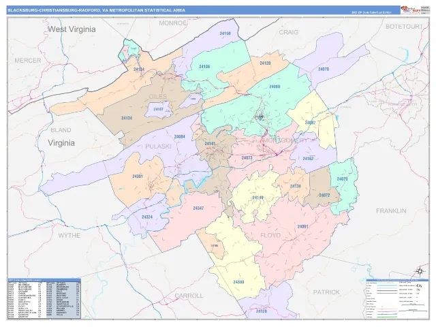
Task: Click the PATRICK county label
Action: [x=326, y=292]
